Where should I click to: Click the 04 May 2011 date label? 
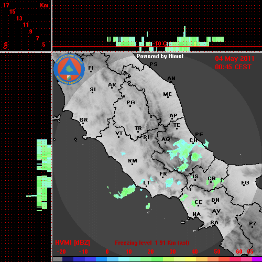pos(235,59)
